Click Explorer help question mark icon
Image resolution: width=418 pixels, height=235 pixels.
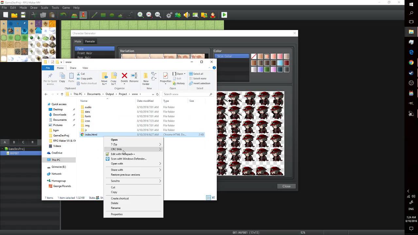click(214, 68)
